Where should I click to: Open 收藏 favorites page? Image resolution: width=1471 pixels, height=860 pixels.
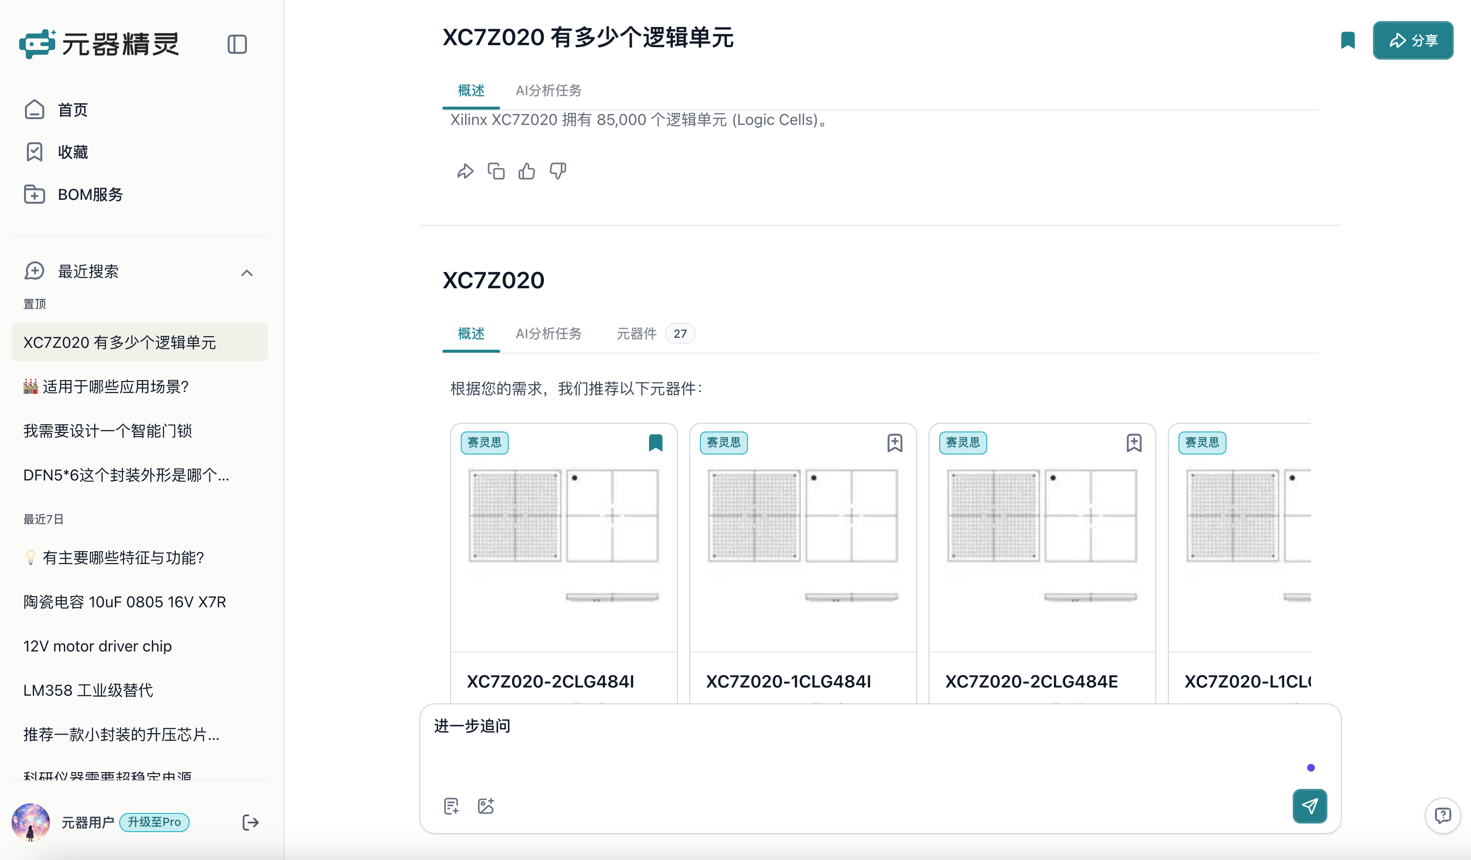[x=73, y=152]
